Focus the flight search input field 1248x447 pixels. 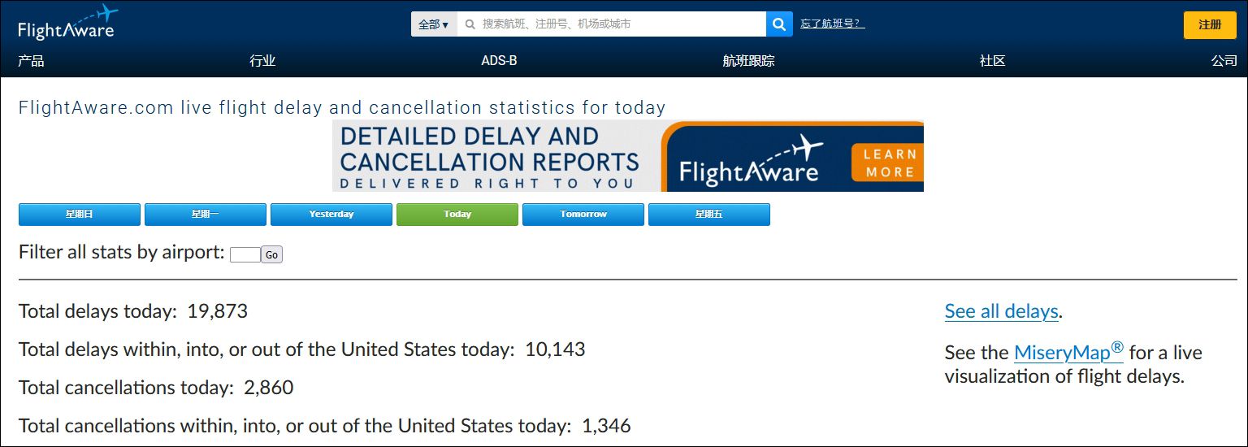click(611, 24)
